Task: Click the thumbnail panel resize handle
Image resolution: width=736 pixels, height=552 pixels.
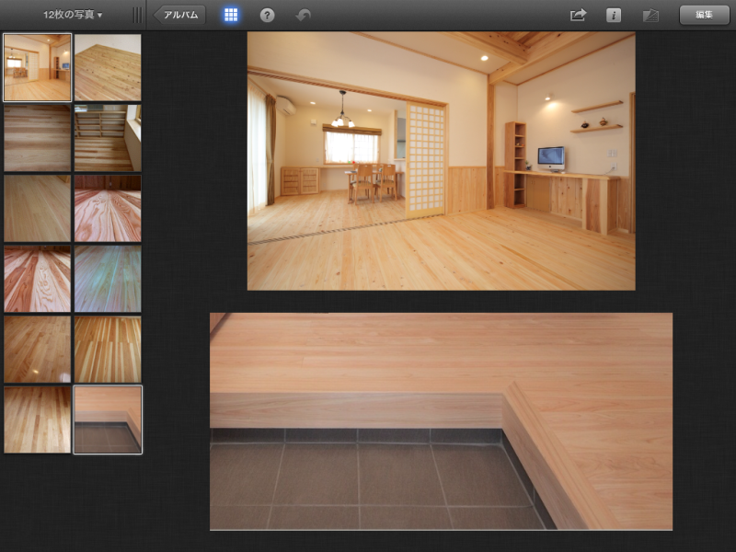Action: (x=137, y=15)
